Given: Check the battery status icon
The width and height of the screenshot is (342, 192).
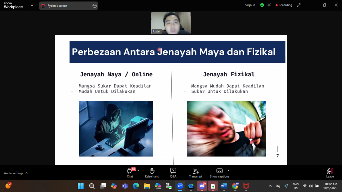Looking at the screenshot, I should [317, 186].
